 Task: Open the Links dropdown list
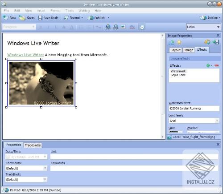(203, 27)
